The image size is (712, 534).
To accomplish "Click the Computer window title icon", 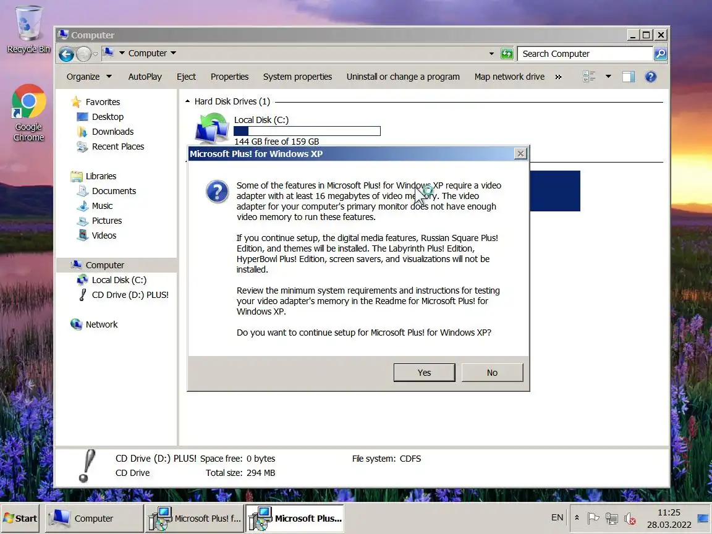I will [x=63, y=35].
